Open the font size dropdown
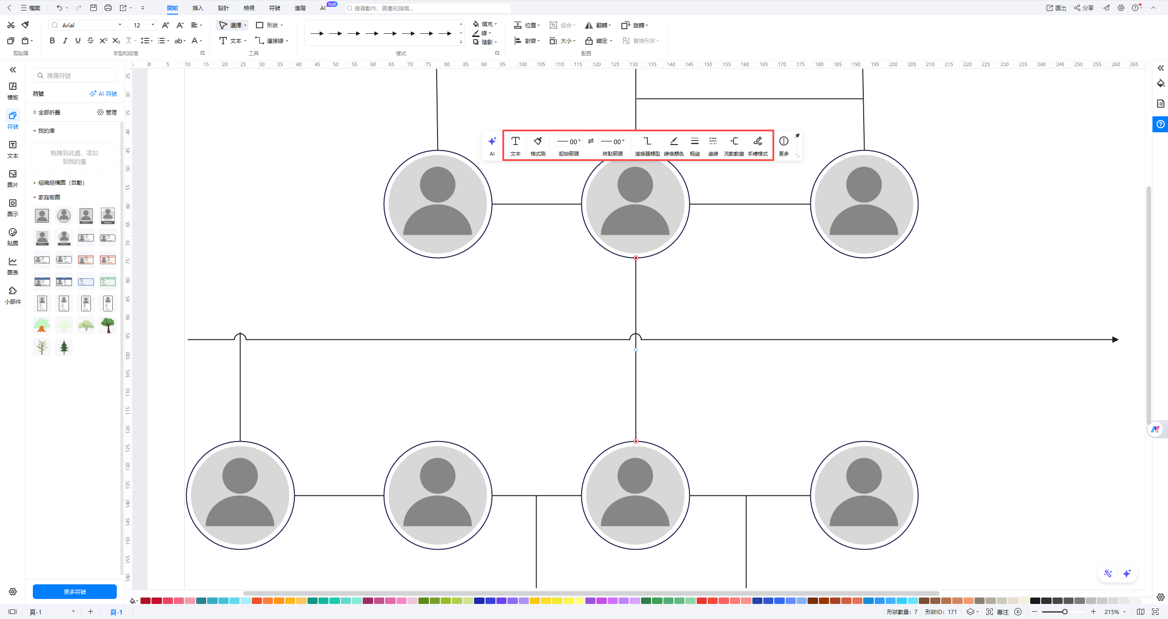The width and height of the screenshot is (1168, 619). click(x=153, y=25)
